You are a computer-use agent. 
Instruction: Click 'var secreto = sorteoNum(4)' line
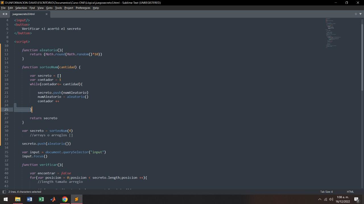pyautogui.click(x=47, y=131)
